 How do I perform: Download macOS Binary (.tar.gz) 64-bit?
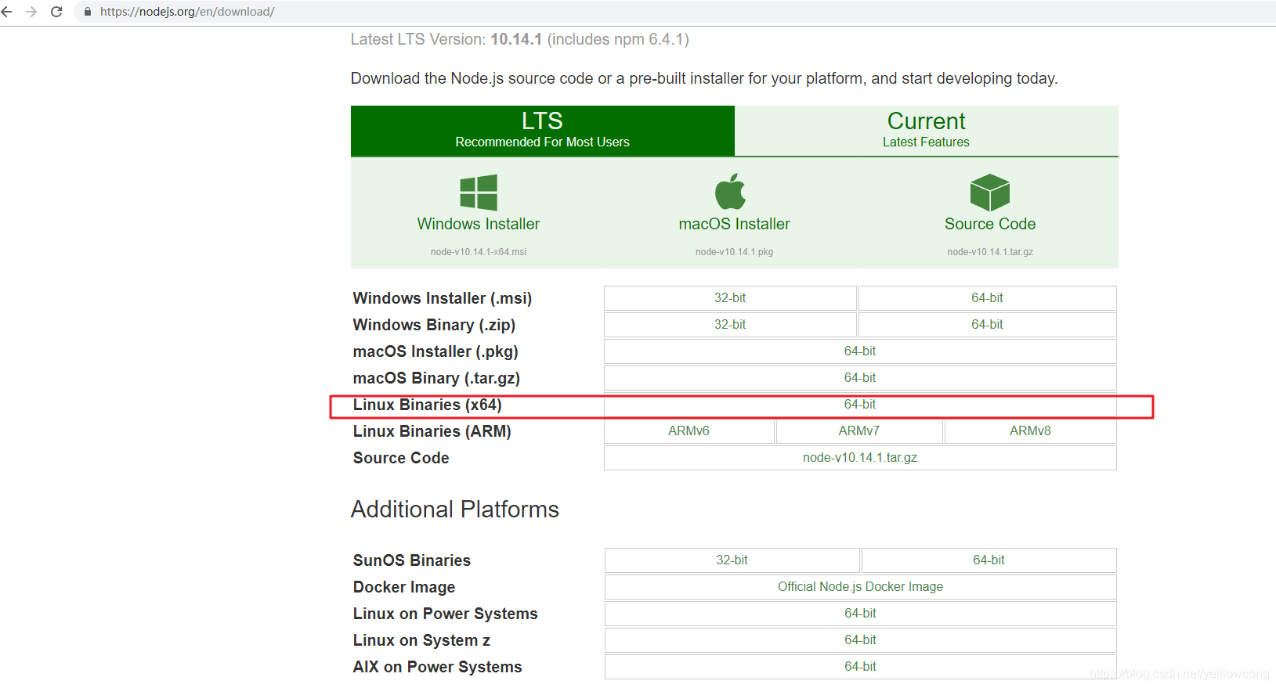click(860, 378)
